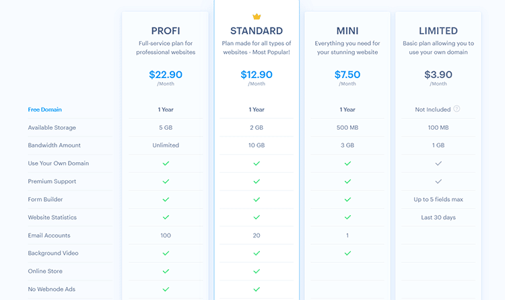Click the question mark help icon beside Not Included

pos(457,109)
